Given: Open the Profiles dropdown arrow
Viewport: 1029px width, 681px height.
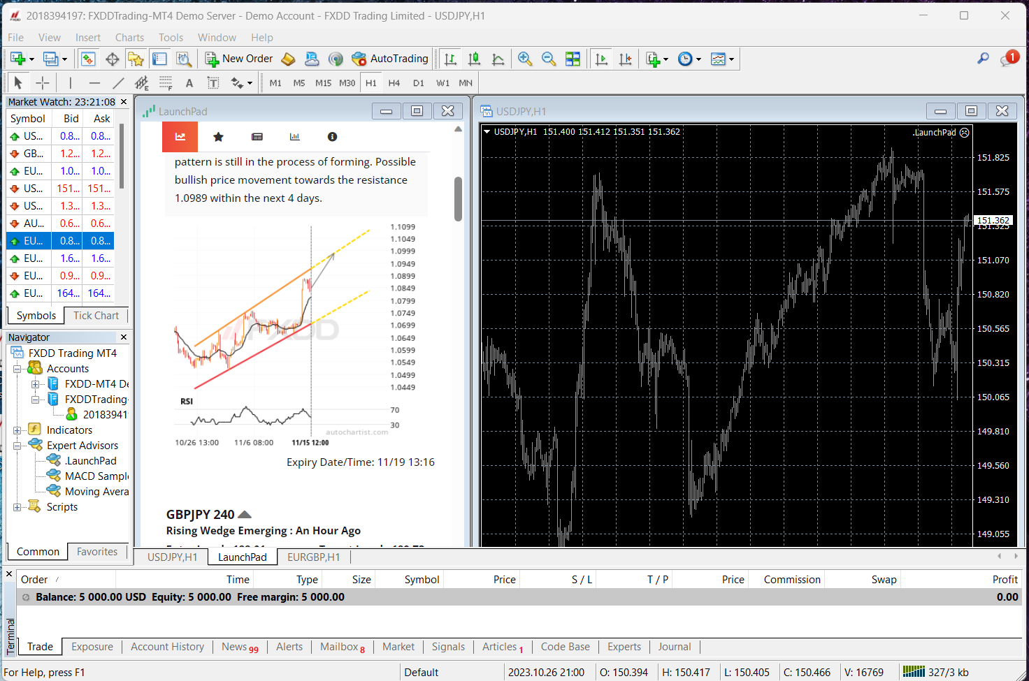Looking at the screenshot, I should [64, 59].
